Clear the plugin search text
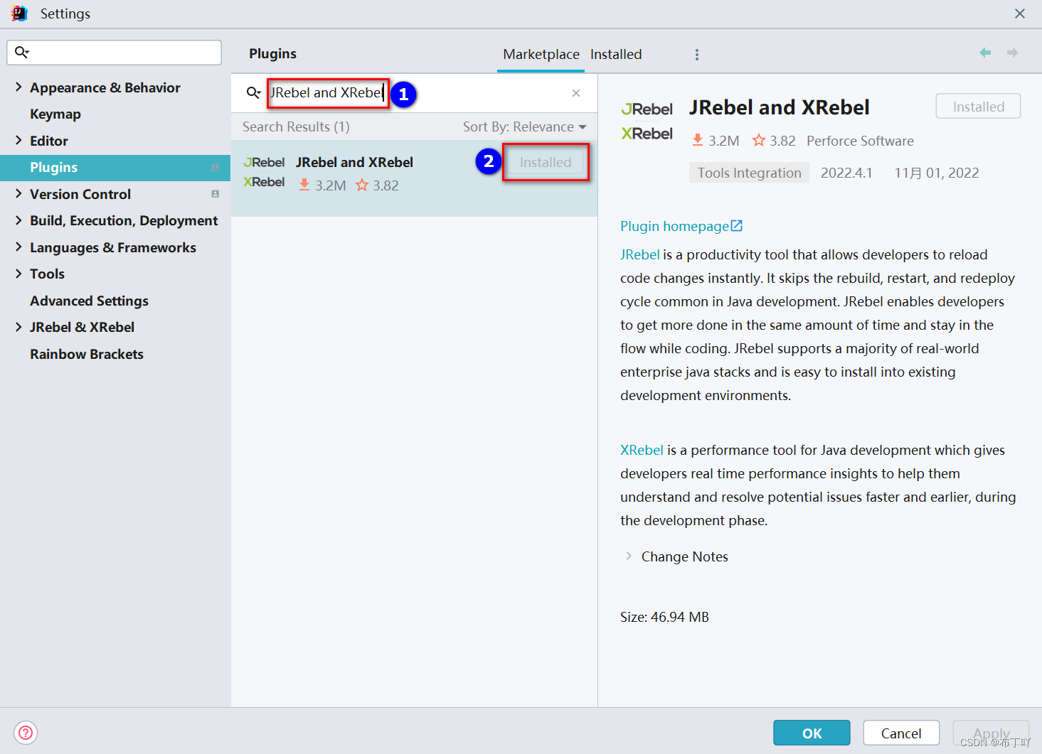 click(x=576, y=93)
